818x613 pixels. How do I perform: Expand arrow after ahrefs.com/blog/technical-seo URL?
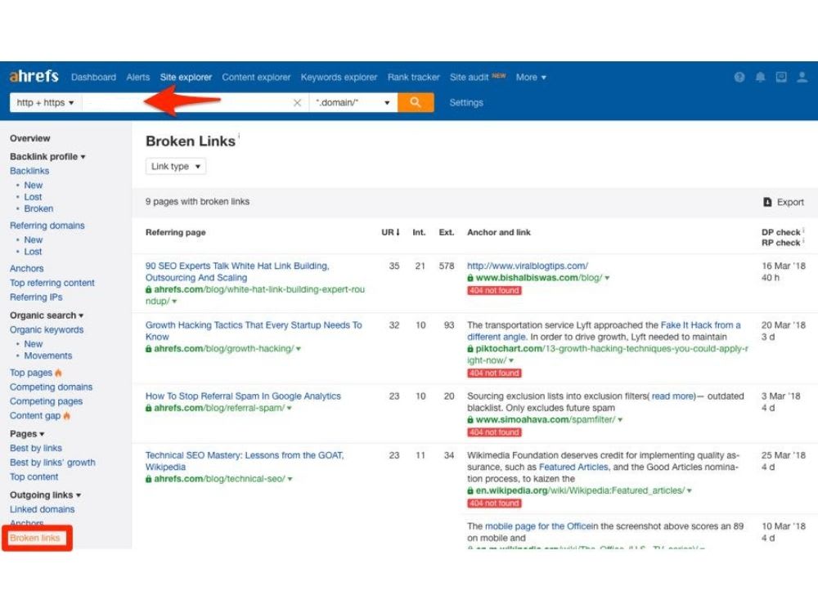click(290, 479)
